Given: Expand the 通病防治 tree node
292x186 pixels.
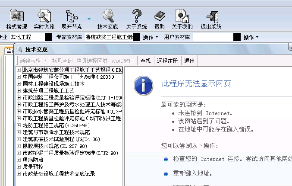Looking at the screenshot, I should coord(19,160).
